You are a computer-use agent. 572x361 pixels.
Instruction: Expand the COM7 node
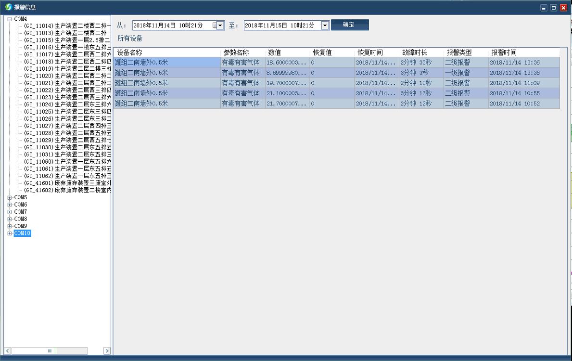[10, 212]
